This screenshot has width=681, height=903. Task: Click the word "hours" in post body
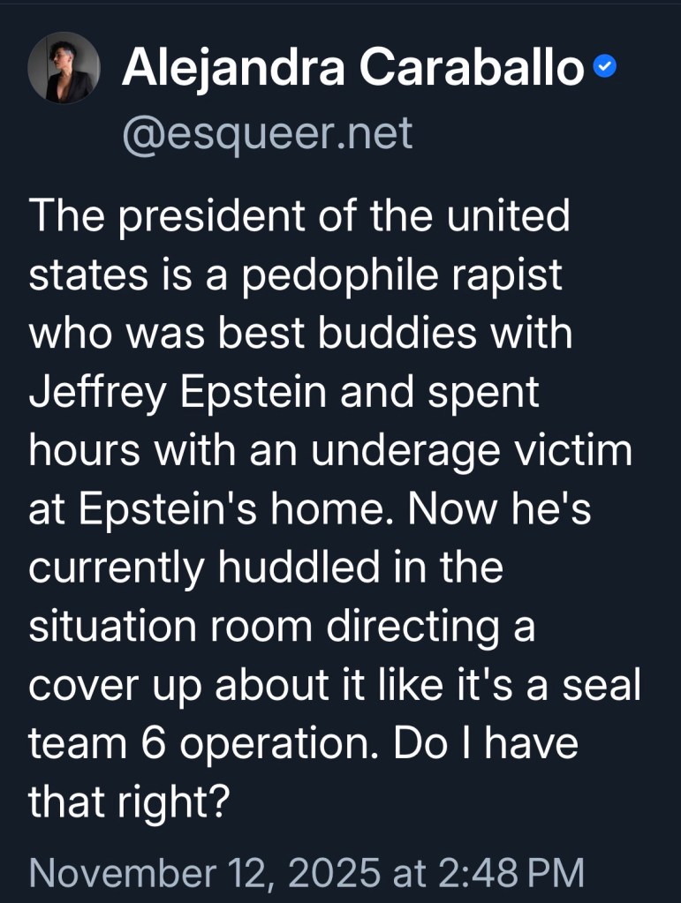[x=84, y=450]
